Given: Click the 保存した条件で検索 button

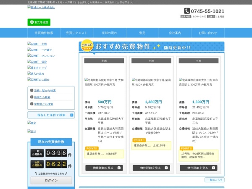Looking at the screenshot, I should [x=51, y=115].
